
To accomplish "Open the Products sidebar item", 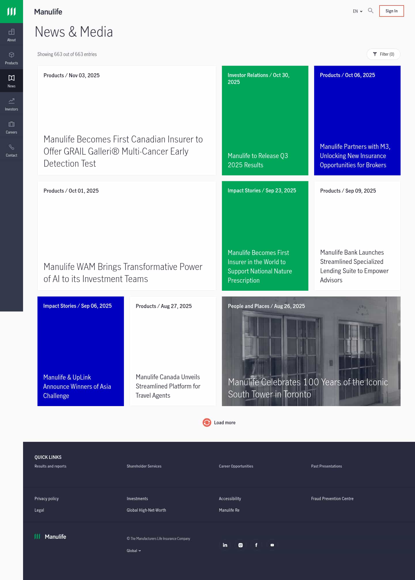I will (x=12, y=58).
